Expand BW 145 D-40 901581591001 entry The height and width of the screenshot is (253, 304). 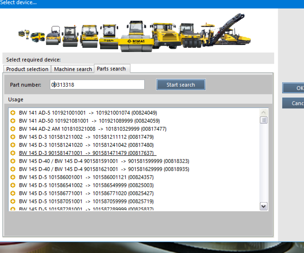[13, 161]
